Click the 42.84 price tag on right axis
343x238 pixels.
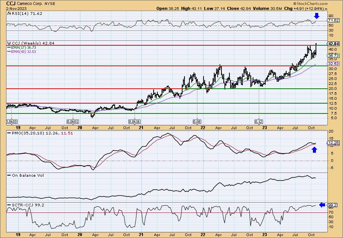[333, 44]
